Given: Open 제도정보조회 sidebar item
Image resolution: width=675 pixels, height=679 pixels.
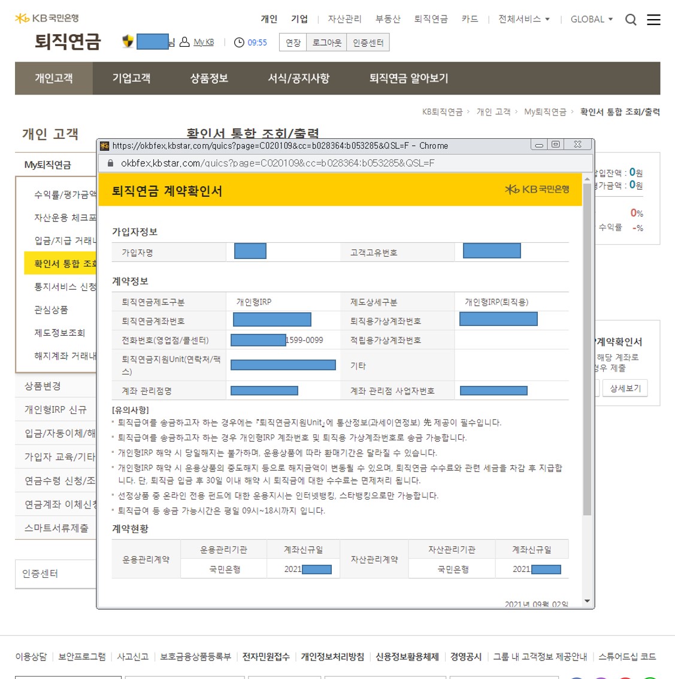Looking at the screenshot, I should [x=60, y=333].
